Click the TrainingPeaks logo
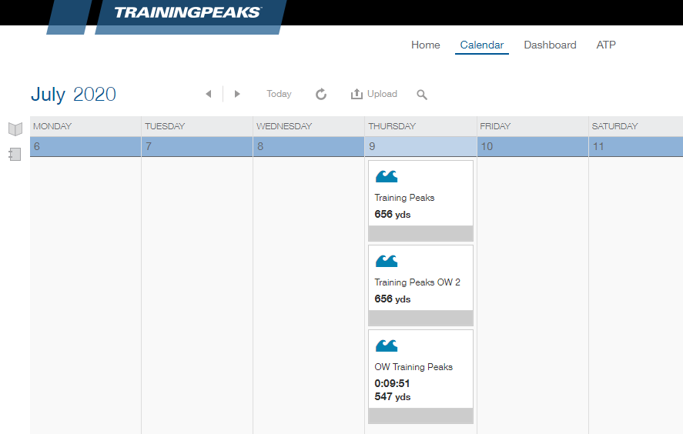683x434 pixels. [x=188, y=12]
